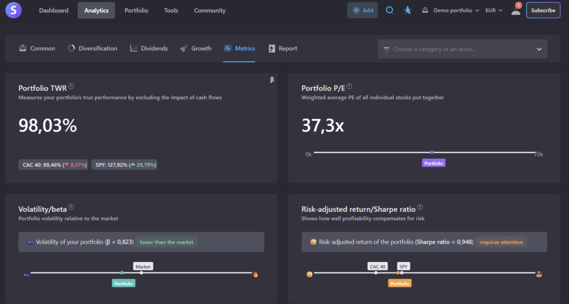Image resolution: width=569 pixels, height=304 pixels.
Task: Click the Subscribe button
Action: (543, 10)
